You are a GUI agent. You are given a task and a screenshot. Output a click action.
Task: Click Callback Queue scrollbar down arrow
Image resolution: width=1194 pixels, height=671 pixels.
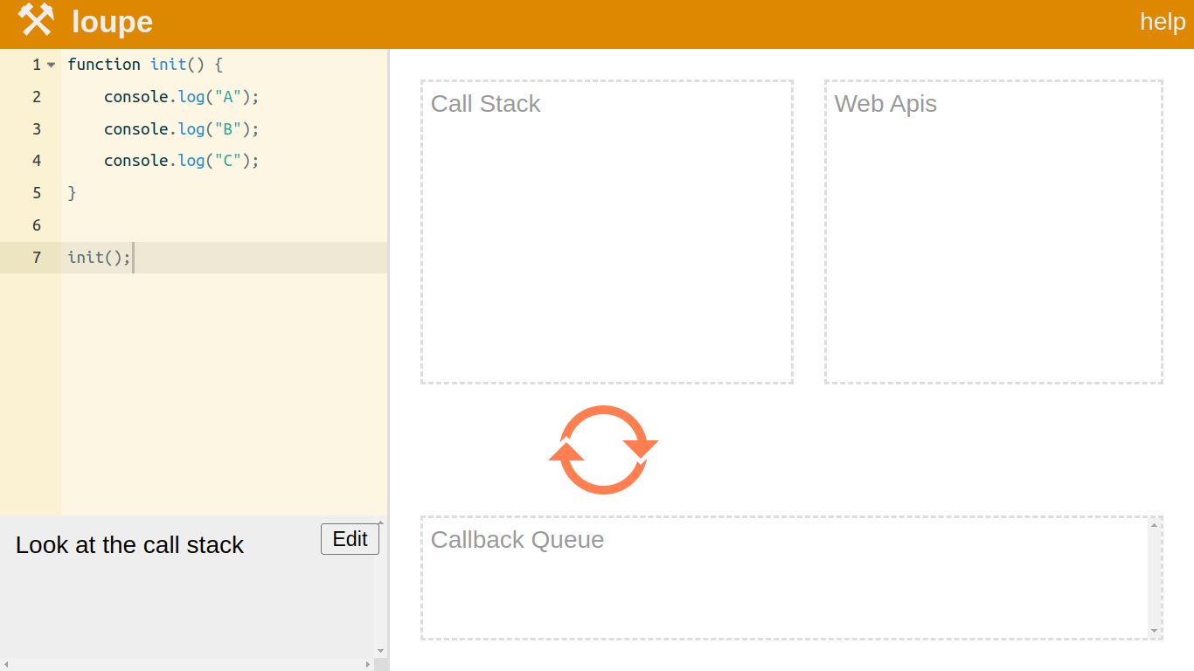(x=1154, y=631)
